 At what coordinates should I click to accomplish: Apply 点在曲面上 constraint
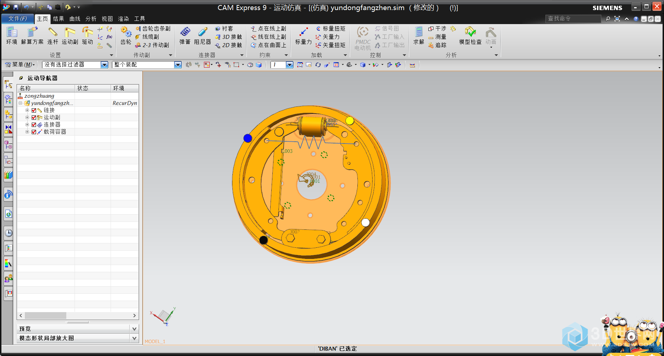pos(268,45)
